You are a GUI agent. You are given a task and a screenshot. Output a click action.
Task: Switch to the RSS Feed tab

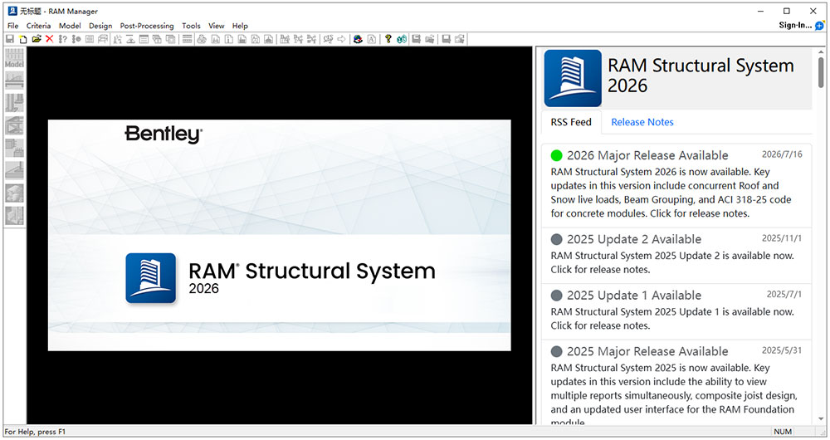[571, 122]
